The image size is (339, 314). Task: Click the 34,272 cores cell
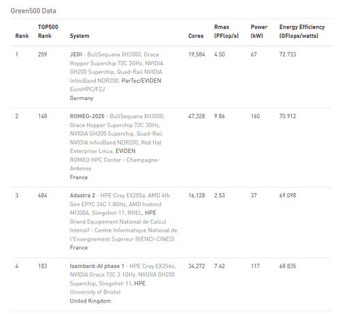(x=196, y=266)
